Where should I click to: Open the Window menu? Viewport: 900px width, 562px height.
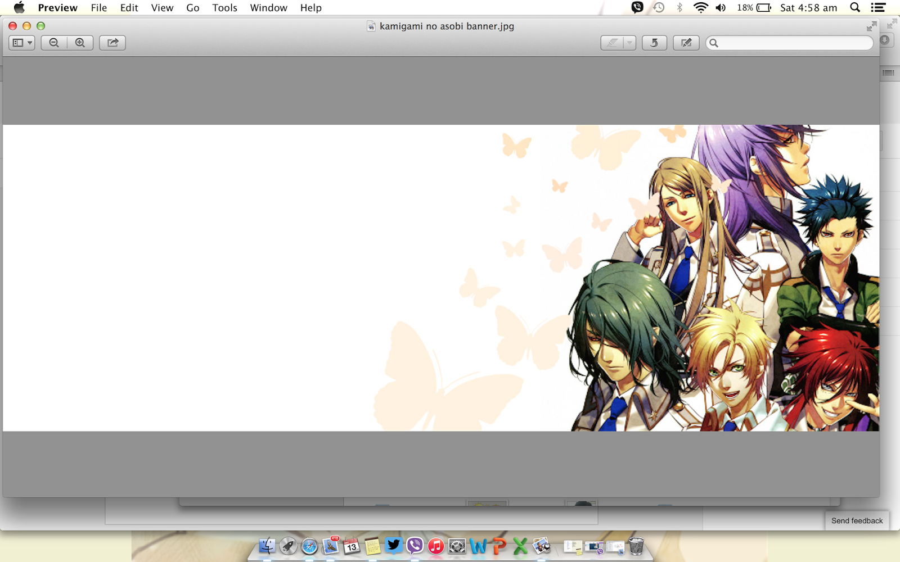(269, 7)
